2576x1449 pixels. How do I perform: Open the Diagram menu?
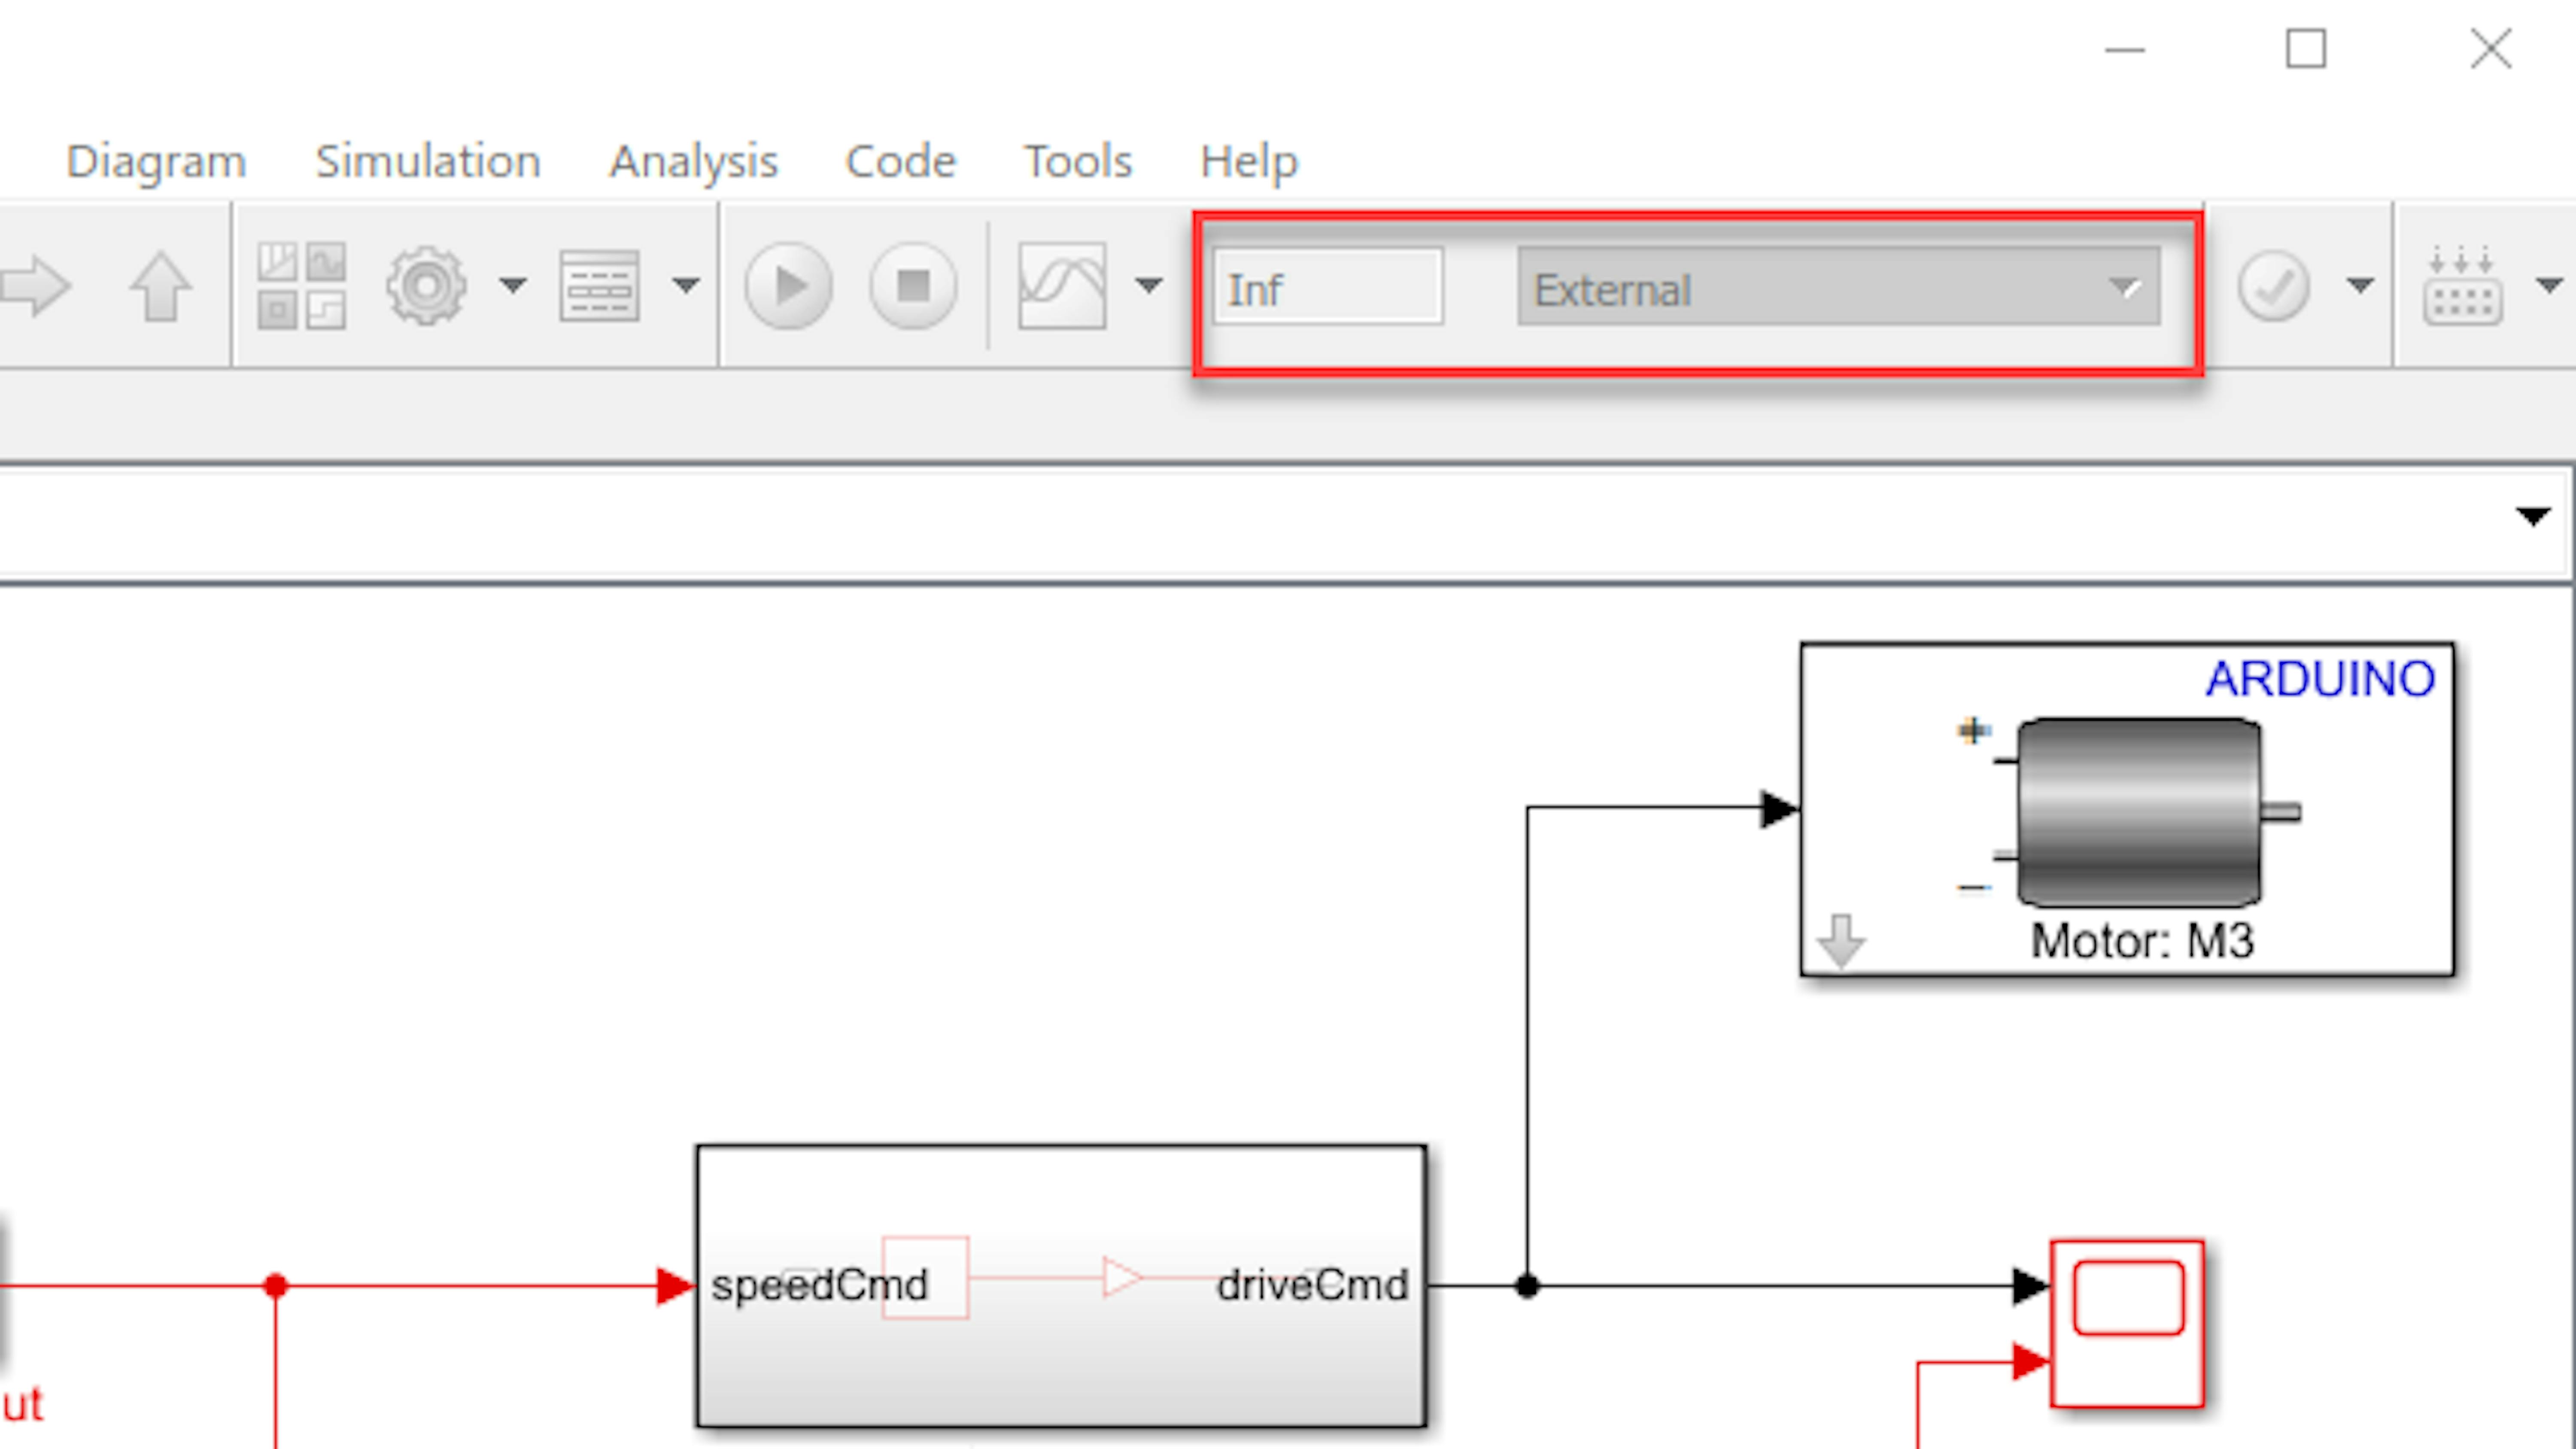pyautogui.click(x=156, y=162)
